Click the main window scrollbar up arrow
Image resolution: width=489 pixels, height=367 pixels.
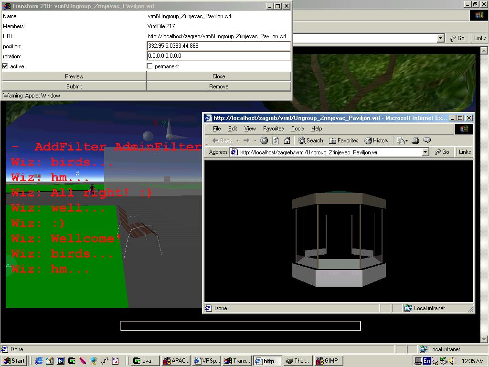[x=484, y=50]
